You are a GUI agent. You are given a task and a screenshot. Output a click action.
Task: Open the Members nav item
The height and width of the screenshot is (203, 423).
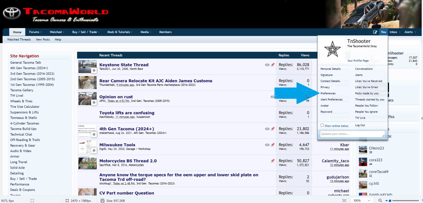(x=165, y=32)
